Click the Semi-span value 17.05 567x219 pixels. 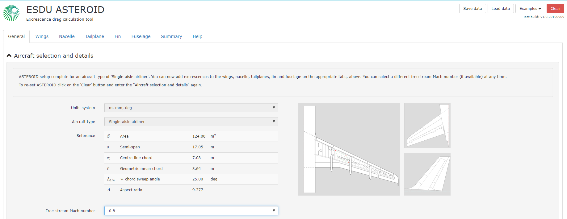click(198, 147)
